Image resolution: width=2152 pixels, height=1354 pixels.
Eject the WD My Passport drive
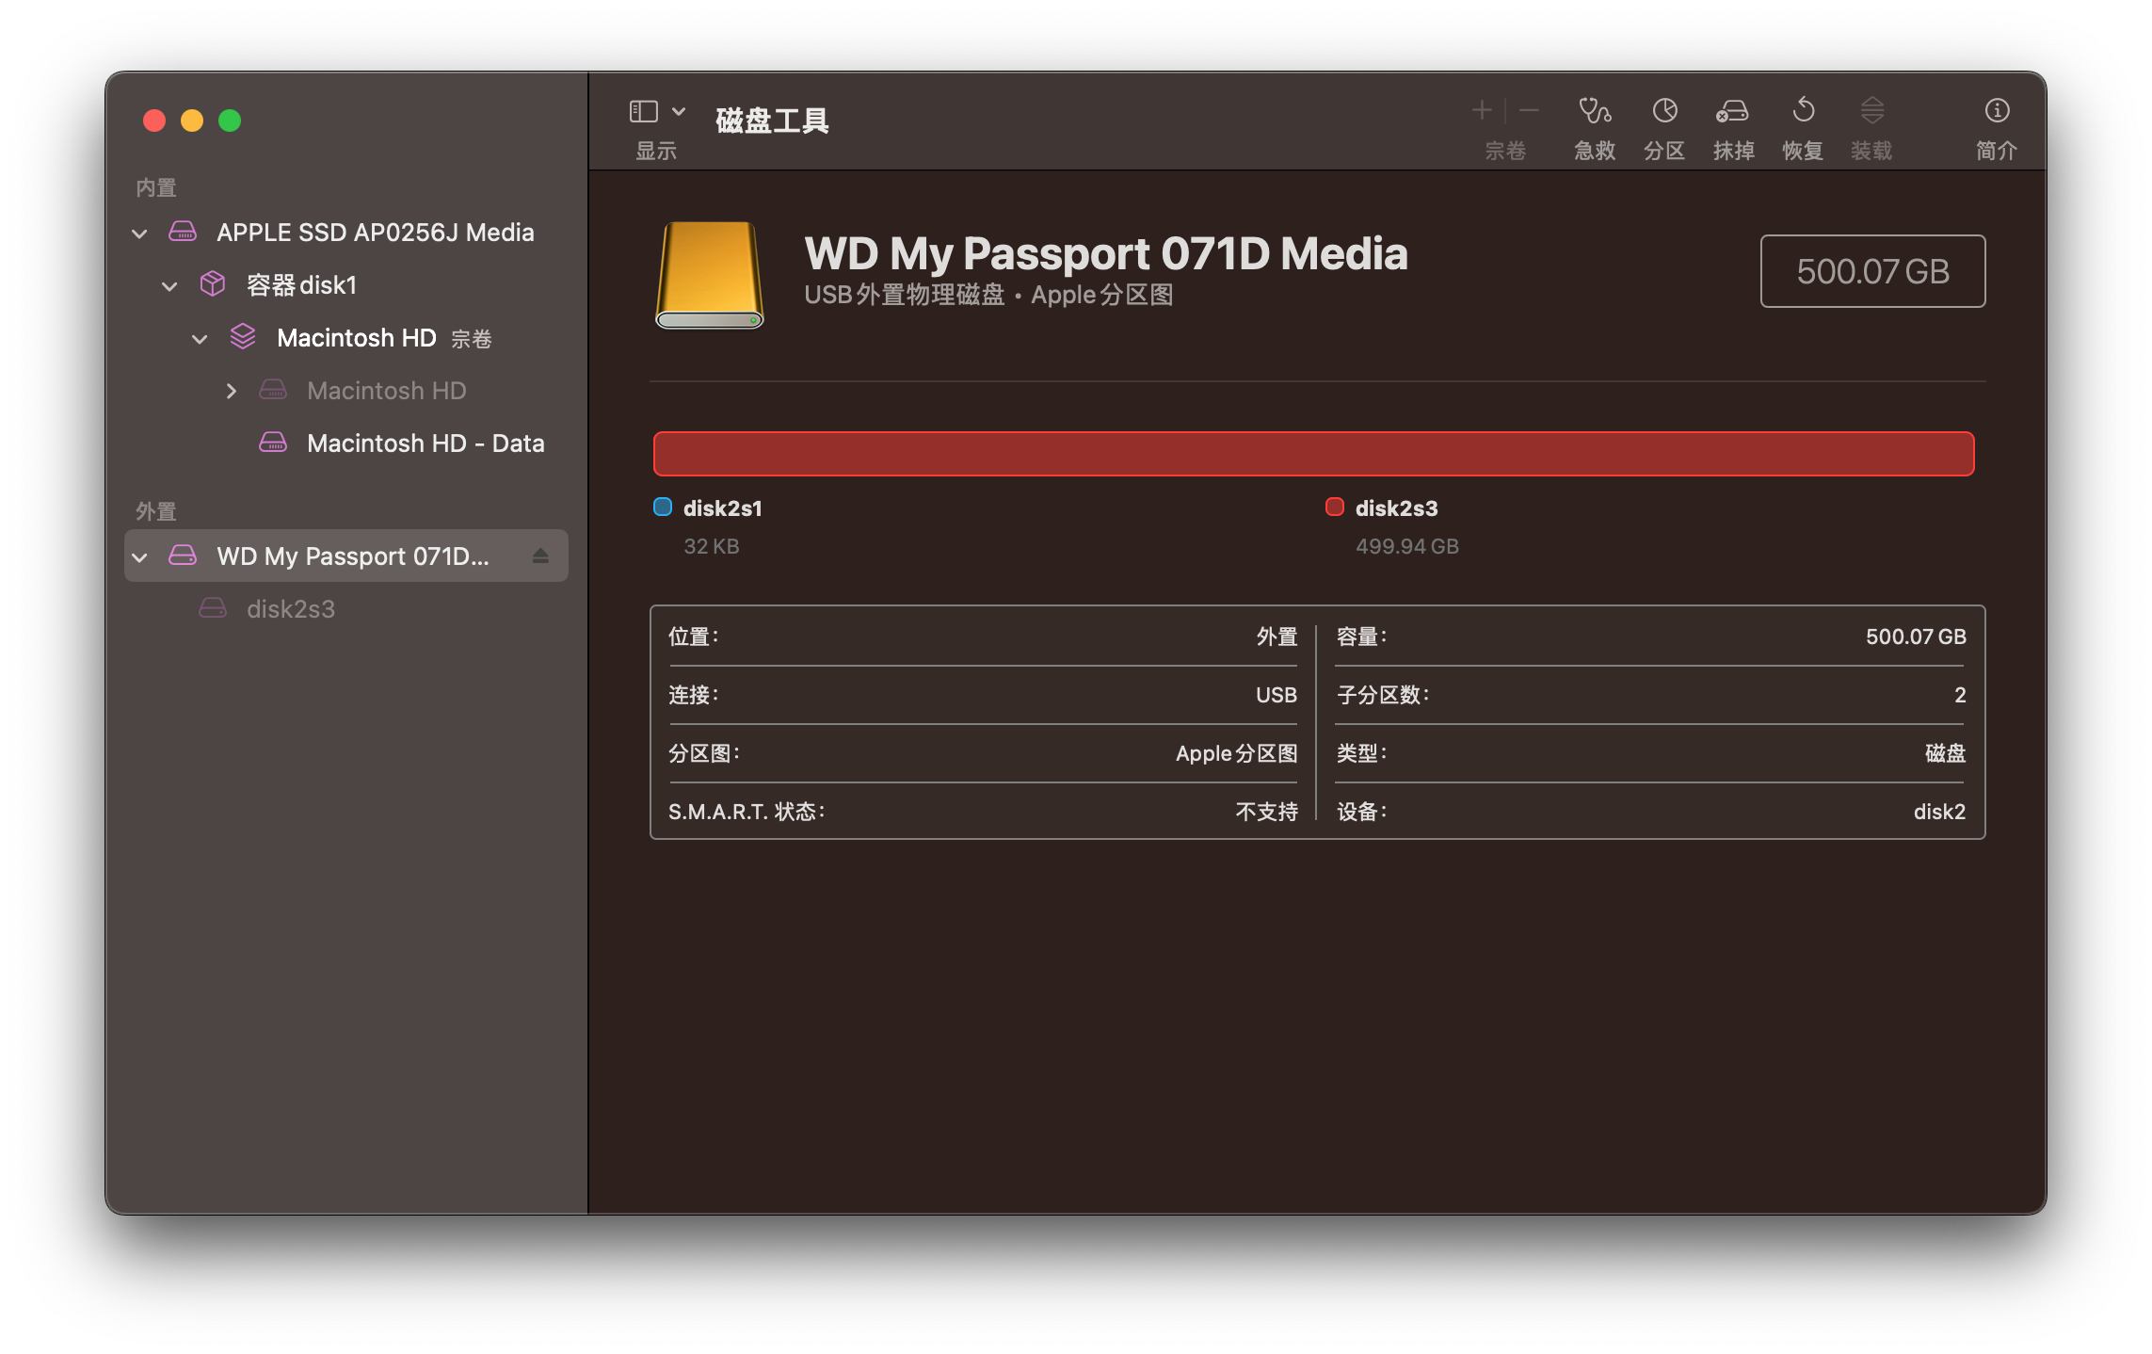pyautogui.click(x=540, y=556)
